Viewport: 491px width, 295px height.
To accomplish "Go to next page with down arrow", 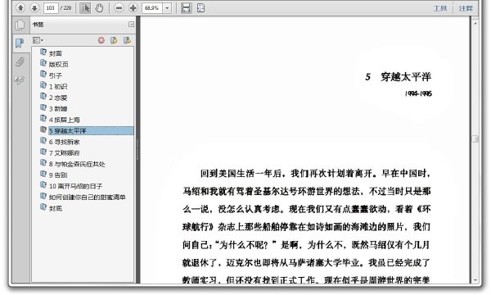I will point(34,7).
